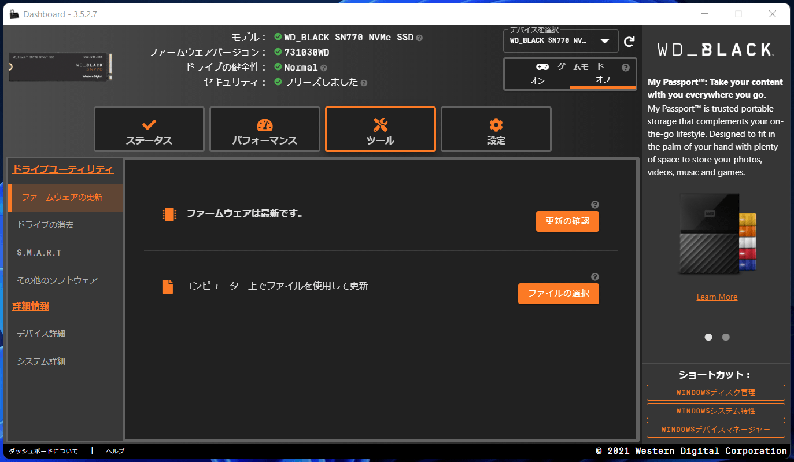The height and width of the screenshot is (462, 794).
Task: Click the コンピューター上でファイルを使用して更新 text
Action: (275, 286)
